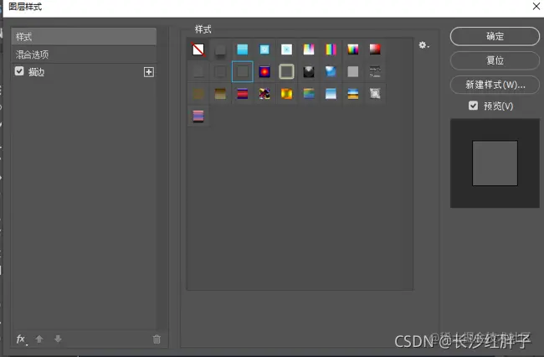The image size is (544, 357).
Task: Apply the blue-to-white sky gradient swatch
Action: 331,94
